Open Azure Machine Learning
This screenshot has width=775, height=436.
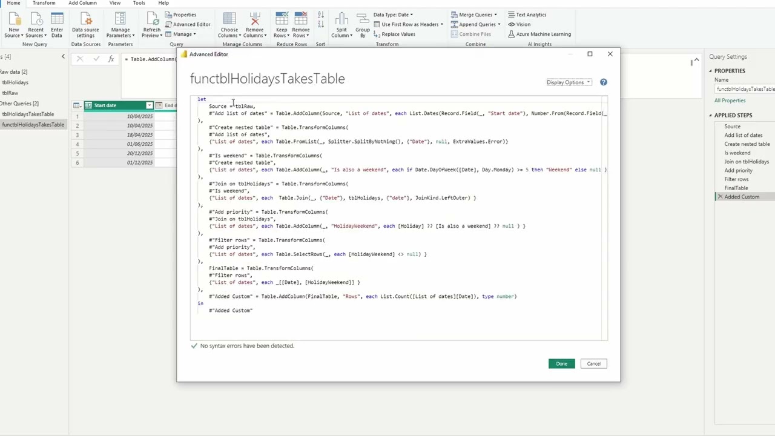(539, 34)
